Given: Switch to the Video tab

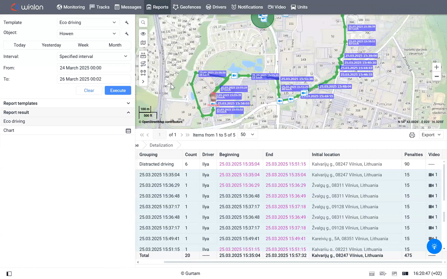Looking at the screenshot, I should (277, 7).
